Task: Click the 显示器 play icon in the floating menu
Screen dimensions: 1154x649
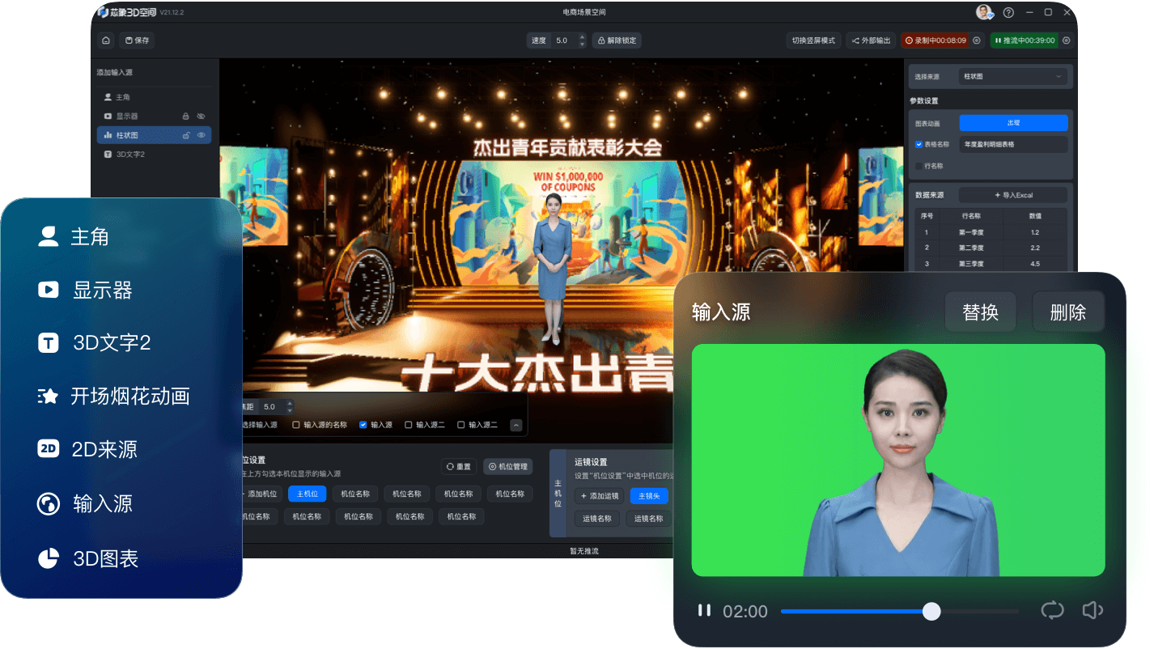Action: [x=49, y=290]
